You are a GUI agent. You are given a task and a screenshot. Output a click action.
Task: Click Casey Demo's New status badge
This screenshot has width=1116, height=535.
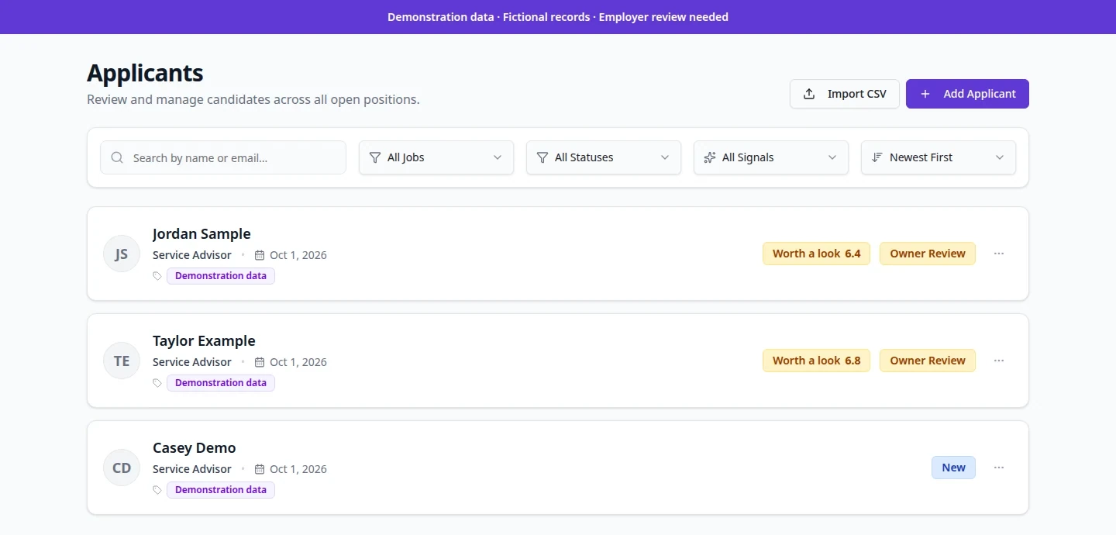point(953,468)
